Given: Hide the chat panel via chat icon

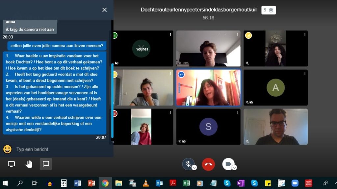Looking at the screenshot, I should point(46,164).
